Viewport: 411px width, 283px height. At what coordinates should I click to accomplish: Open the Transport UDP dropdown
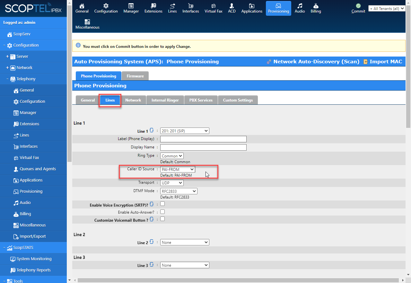point(172,183)
